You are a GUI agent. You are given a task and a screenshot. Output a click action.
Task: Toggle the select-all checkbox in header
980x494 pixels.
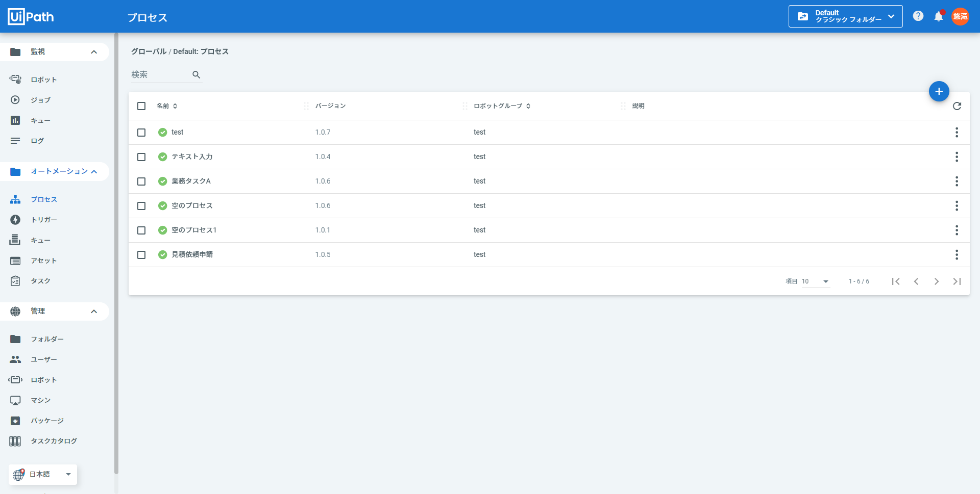[141, 106]
